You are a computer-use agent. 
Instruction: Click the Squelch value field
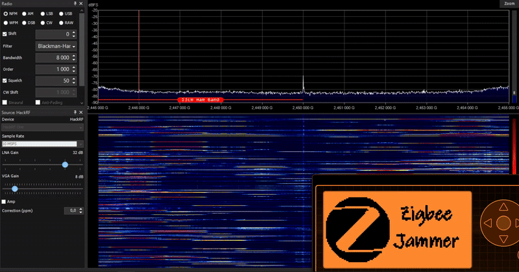pos(53,81)
